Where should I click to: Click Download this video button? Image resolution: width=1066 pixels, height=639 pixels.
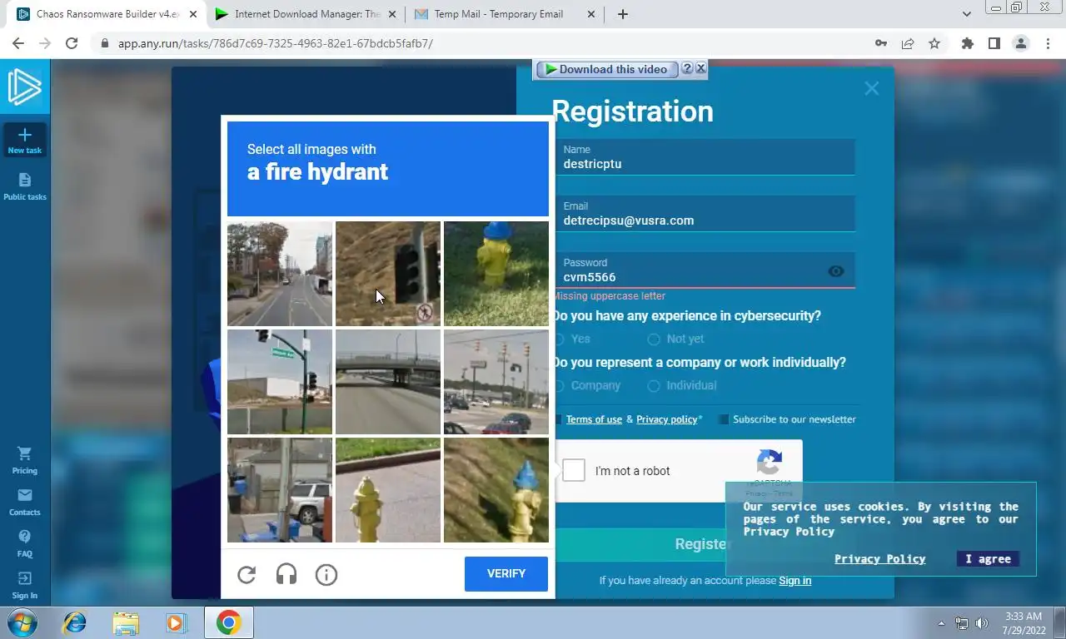tap(605, 69)
